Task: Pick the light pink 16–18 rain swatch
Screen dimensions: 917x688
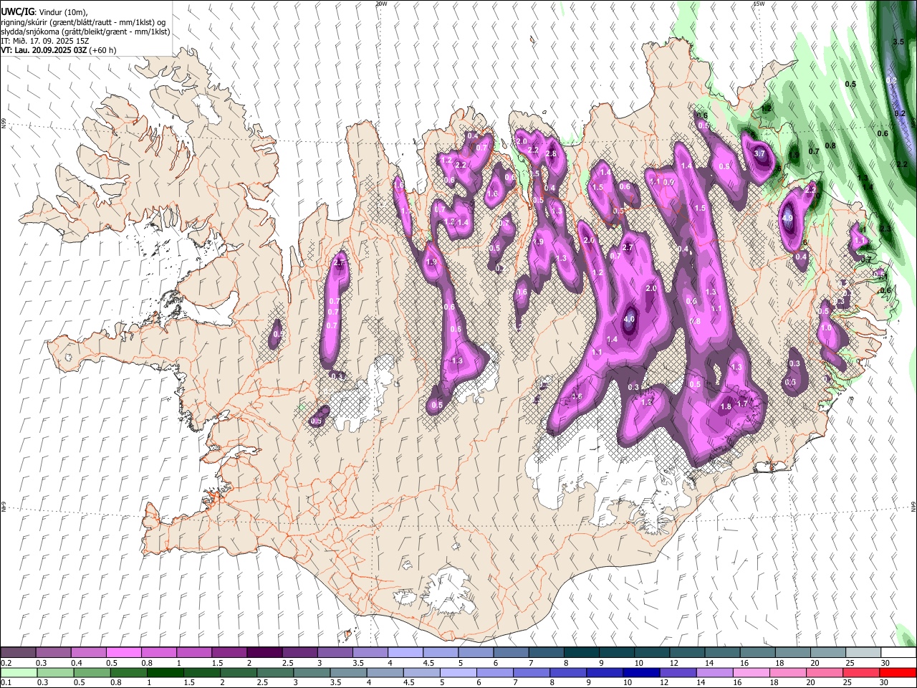Action: pyautogui.click(x=752, y=673)
